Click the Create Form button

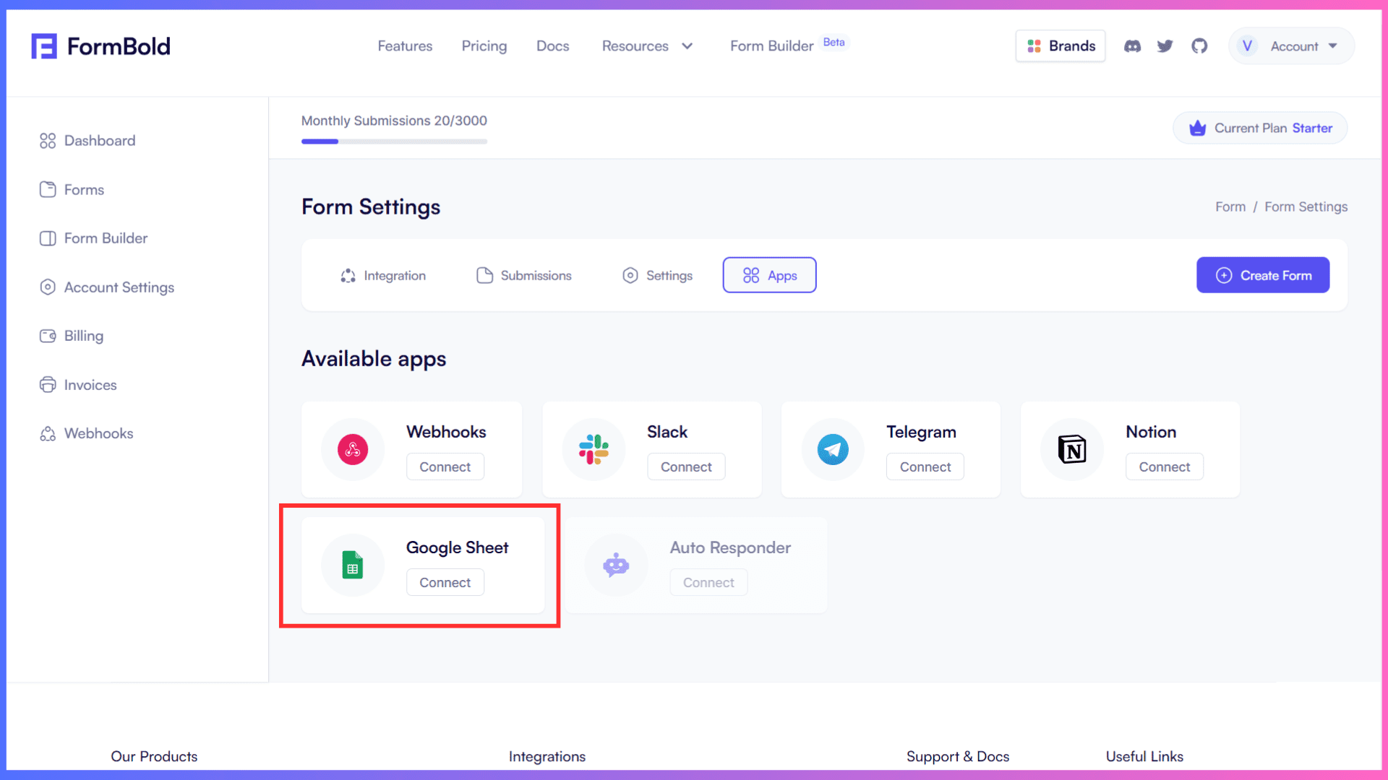tap(1262, 275)
